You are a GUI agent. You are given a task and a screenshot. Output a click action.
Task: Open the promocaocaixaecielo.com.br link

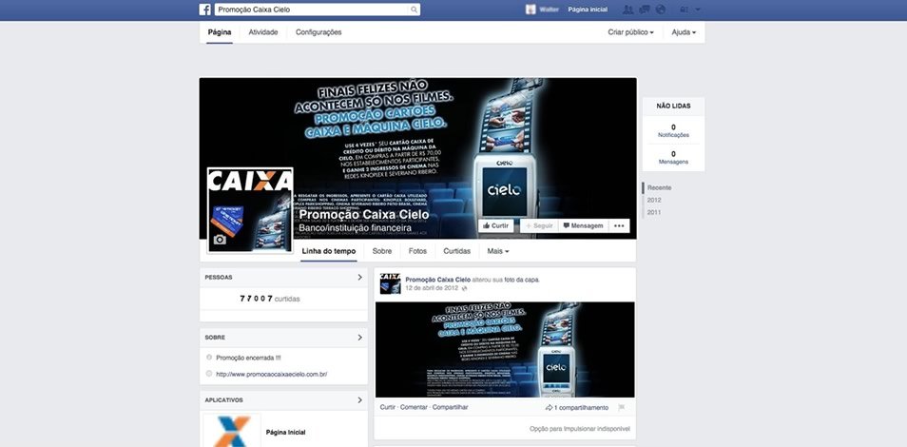(x=271, y=374)
